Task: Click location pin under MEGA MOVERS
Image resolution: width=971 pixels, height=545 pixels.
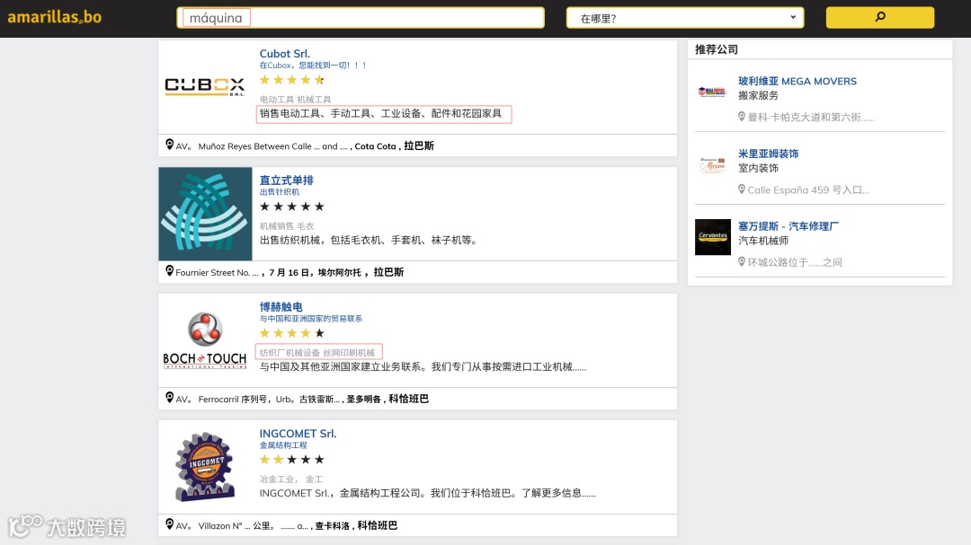Action: tap(741, 117)
